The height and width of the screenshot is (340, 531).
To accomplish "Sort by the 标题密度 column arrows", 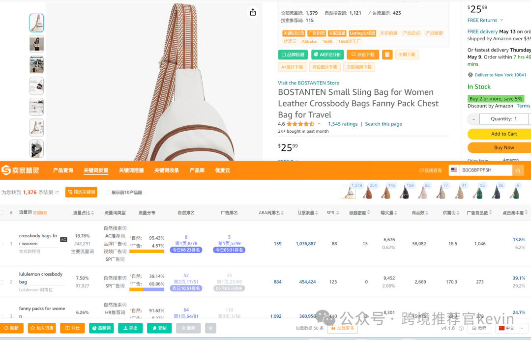I will [x=368, y=212].
